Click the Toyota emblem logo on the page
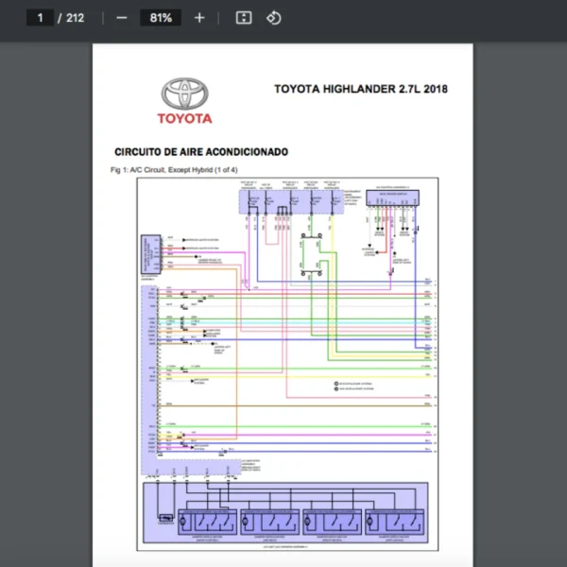The width and height of the screenshot is (567, 567). tap(184, 93)
